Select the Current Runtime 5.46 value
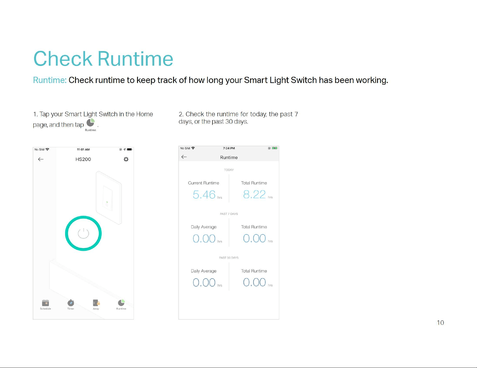 click(x=204, y=195)
